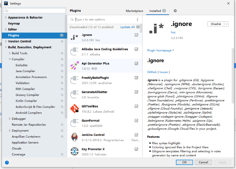236x169 pixels.
Task: Focus the plugin search input field
Action: tap(105, 19)
